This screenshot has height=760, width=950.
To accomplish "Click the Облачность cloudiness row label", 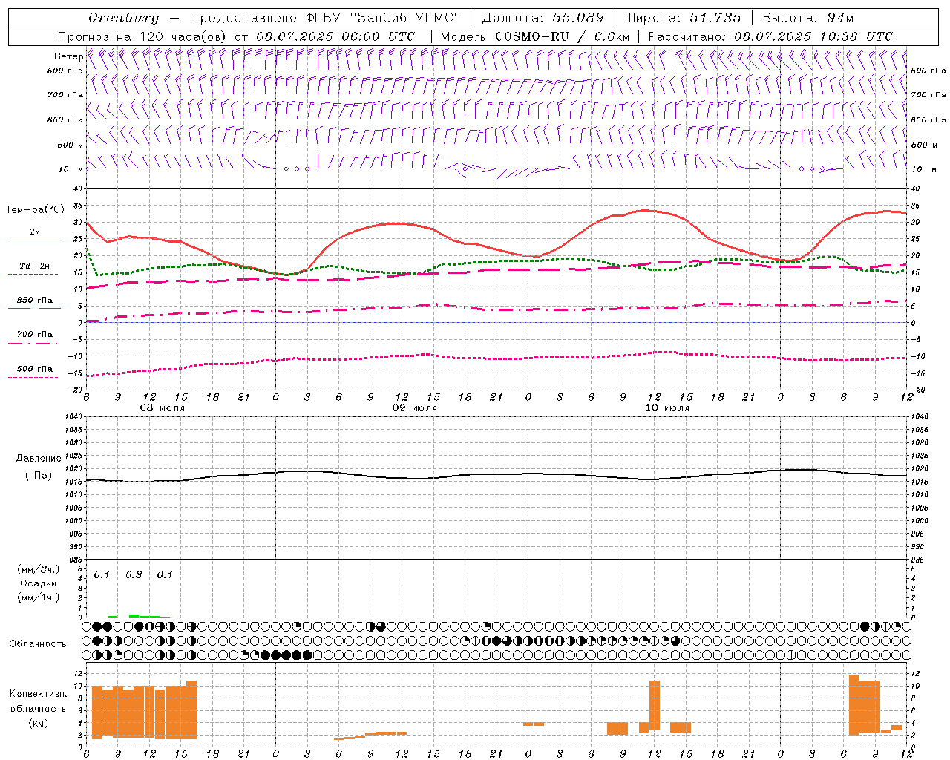I will click(38, 643).
